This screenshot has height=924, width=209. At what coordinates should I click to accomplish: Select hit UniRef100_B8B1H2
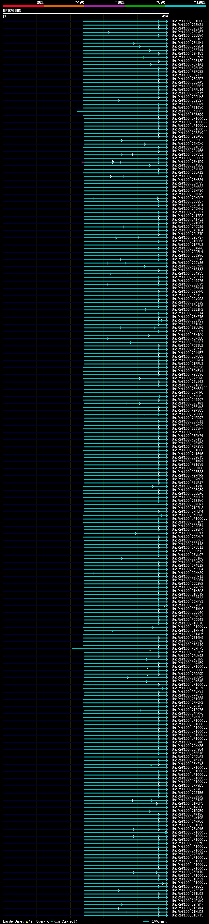click(x=187, y=309)
